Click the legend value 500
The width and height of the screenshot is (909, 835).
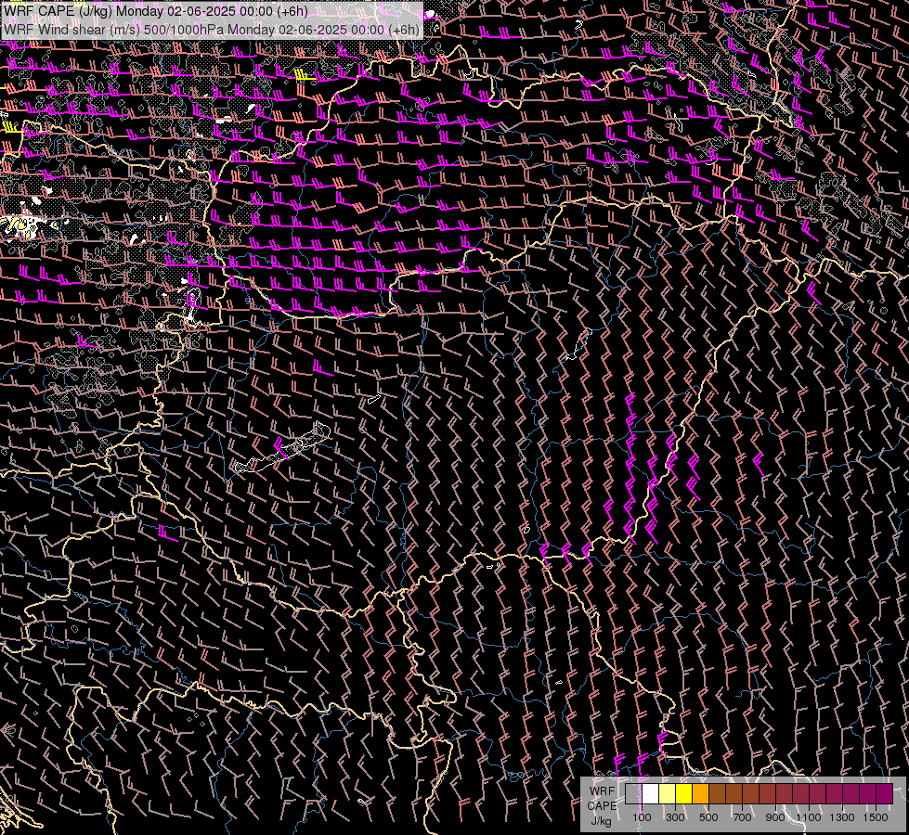[708, 817]
